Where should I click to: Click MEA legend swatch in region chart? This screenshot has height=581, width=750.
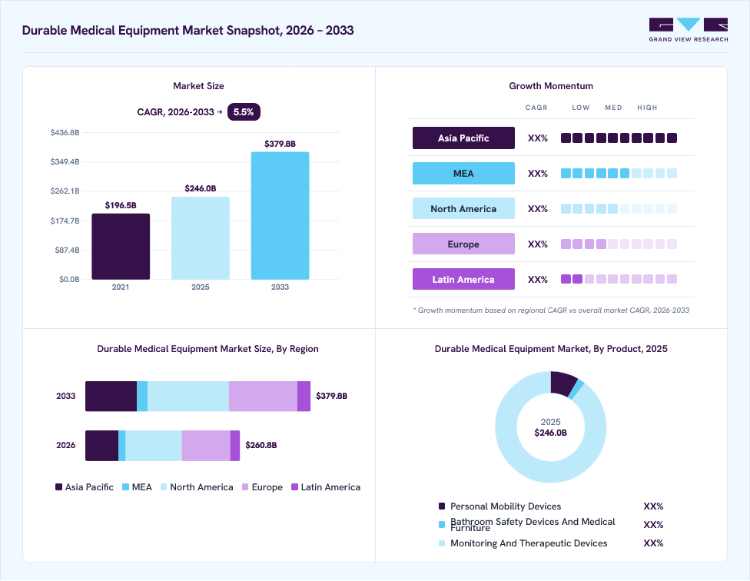126,487
